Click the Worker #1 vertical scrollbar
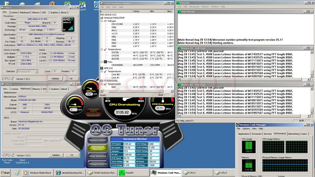This screenshot has width=315, height=177. 312,64
